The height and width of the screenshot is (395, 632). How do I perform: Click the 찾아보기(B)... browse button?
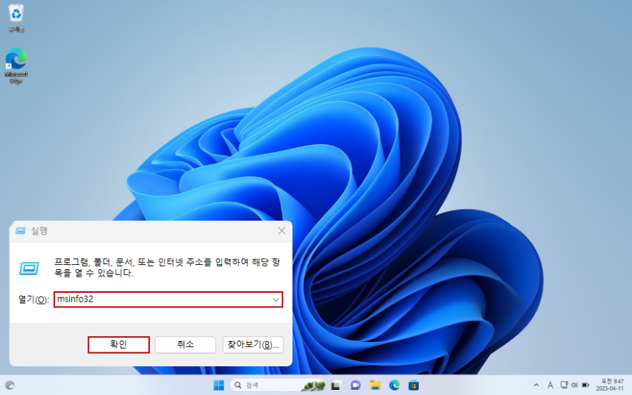[253, 344]
